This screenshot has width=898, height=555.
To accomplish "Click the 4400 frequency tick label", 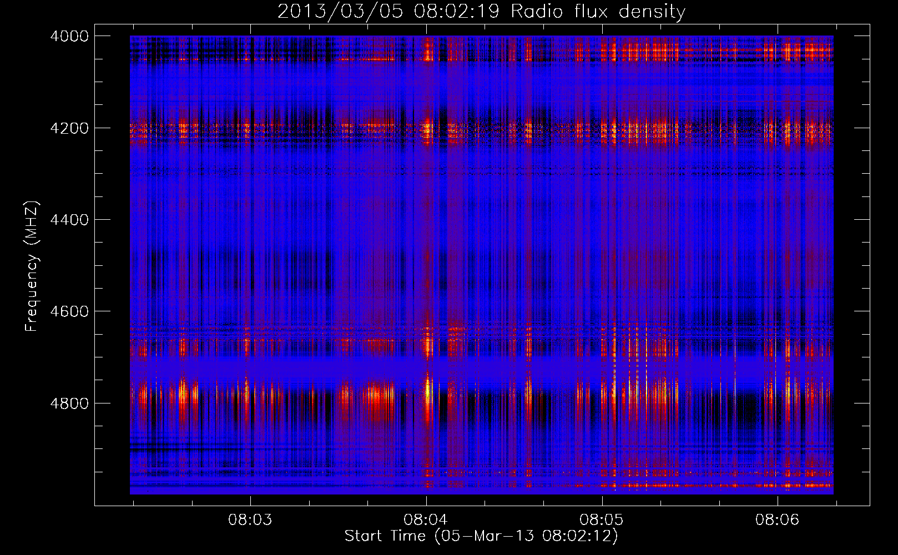I will pos(69,220).
